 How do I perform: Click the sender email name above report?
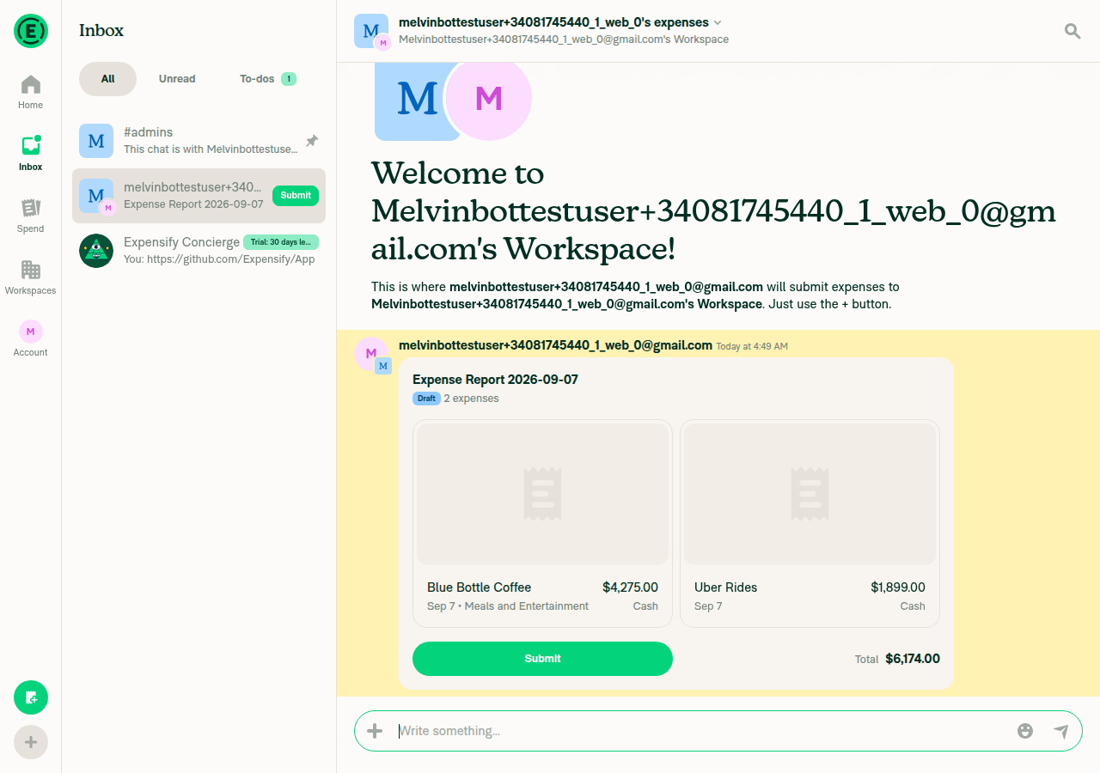555,345
